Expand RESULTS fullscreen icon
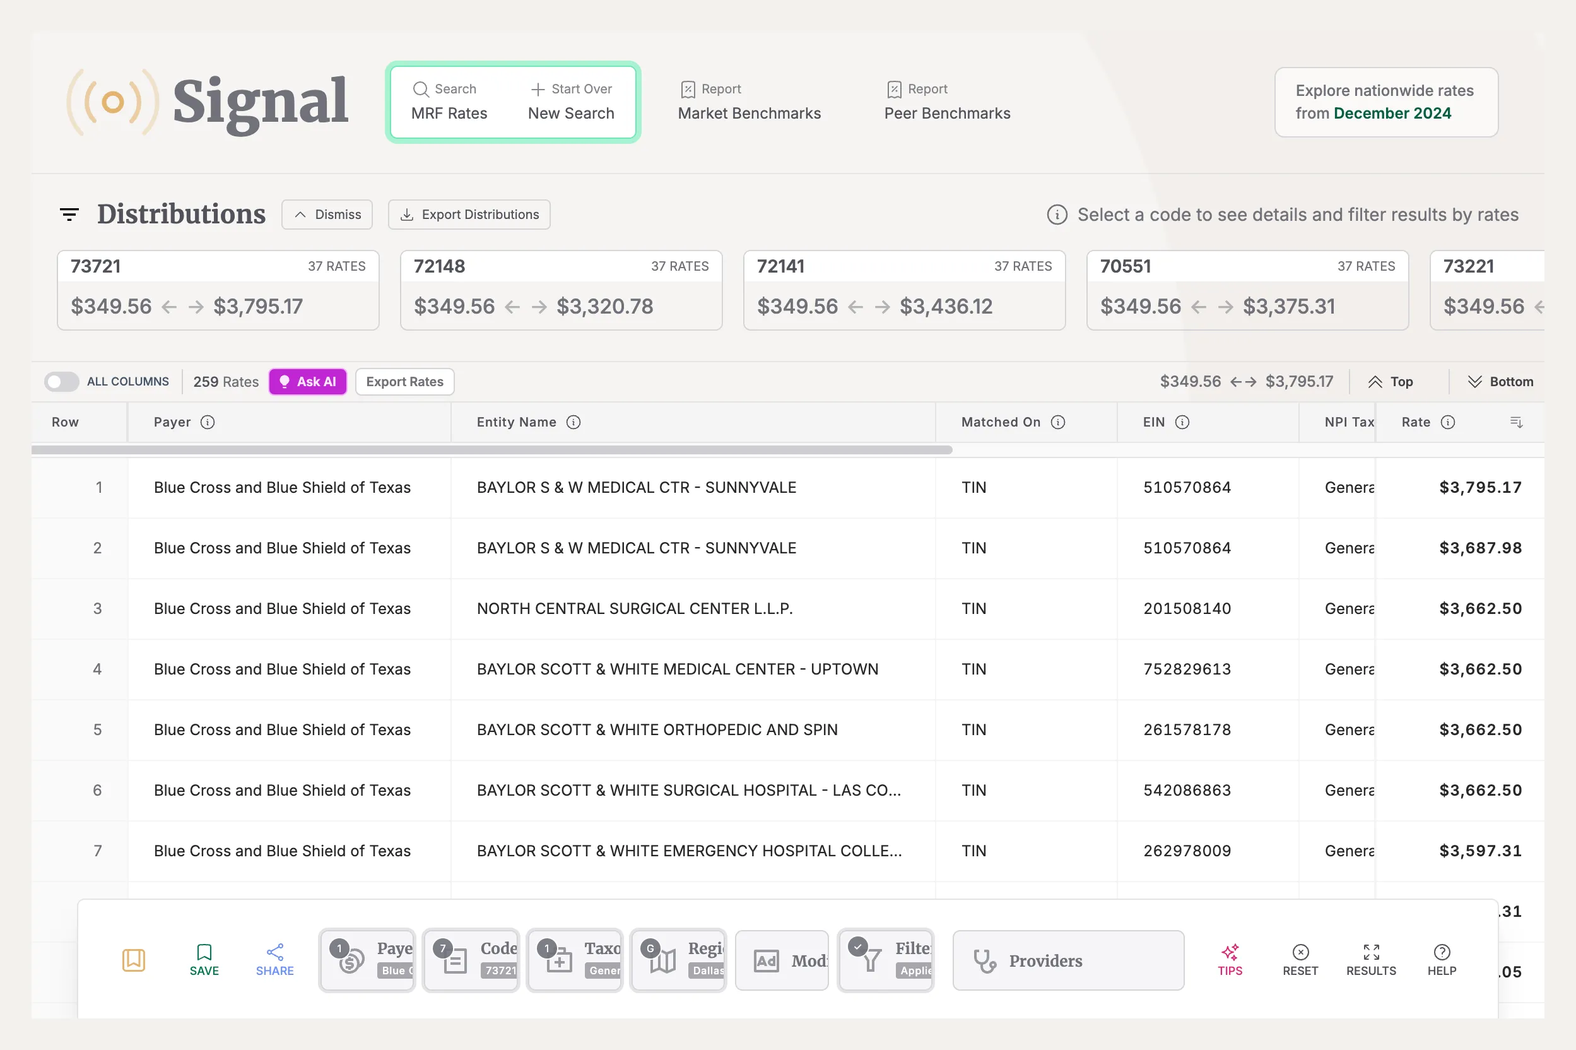Screen dimensions: 1576x1050 [1371, 960]
